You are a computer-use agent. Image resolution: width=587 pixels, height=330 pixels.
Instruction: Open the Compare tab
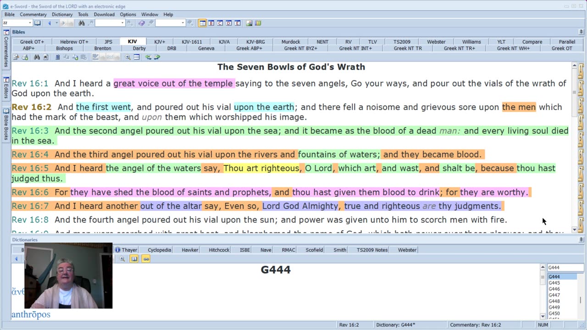532,42
